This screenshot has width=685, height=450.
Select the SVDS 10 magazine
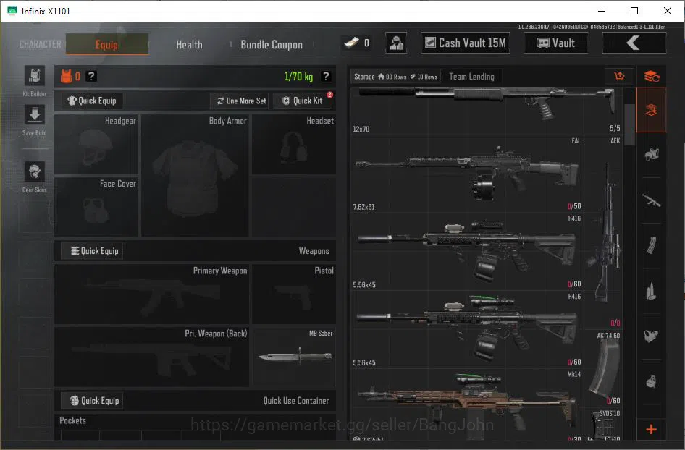pos(604,424)
